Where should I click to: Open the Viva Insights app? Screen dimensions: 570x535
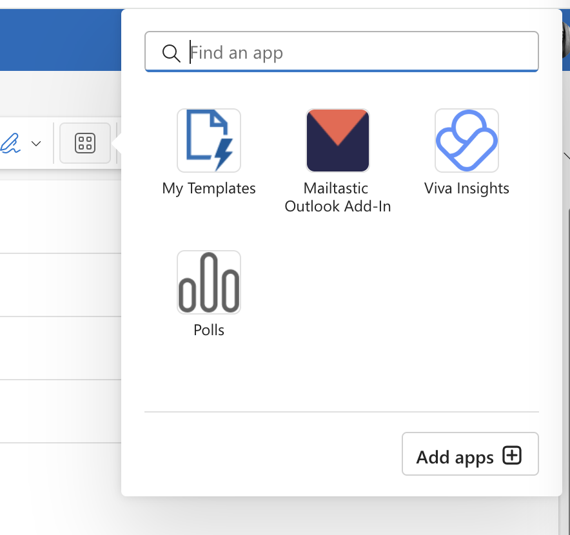pos(467,141)
